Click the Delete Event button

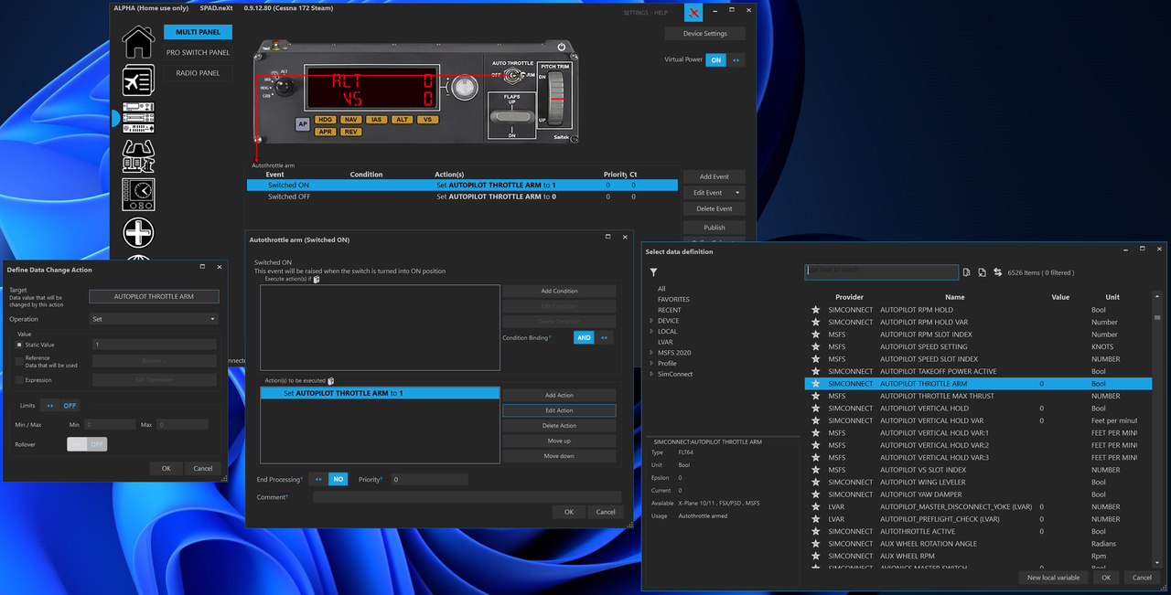(714, 208)
